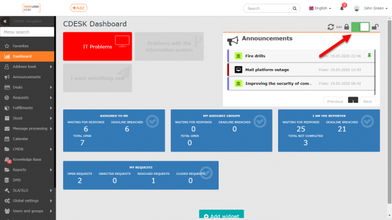Image resolution: width=392 pixels, height=220 pixels.
Task: Expand the SLA/SLO submenu arrow
Action: pos(51,190)
